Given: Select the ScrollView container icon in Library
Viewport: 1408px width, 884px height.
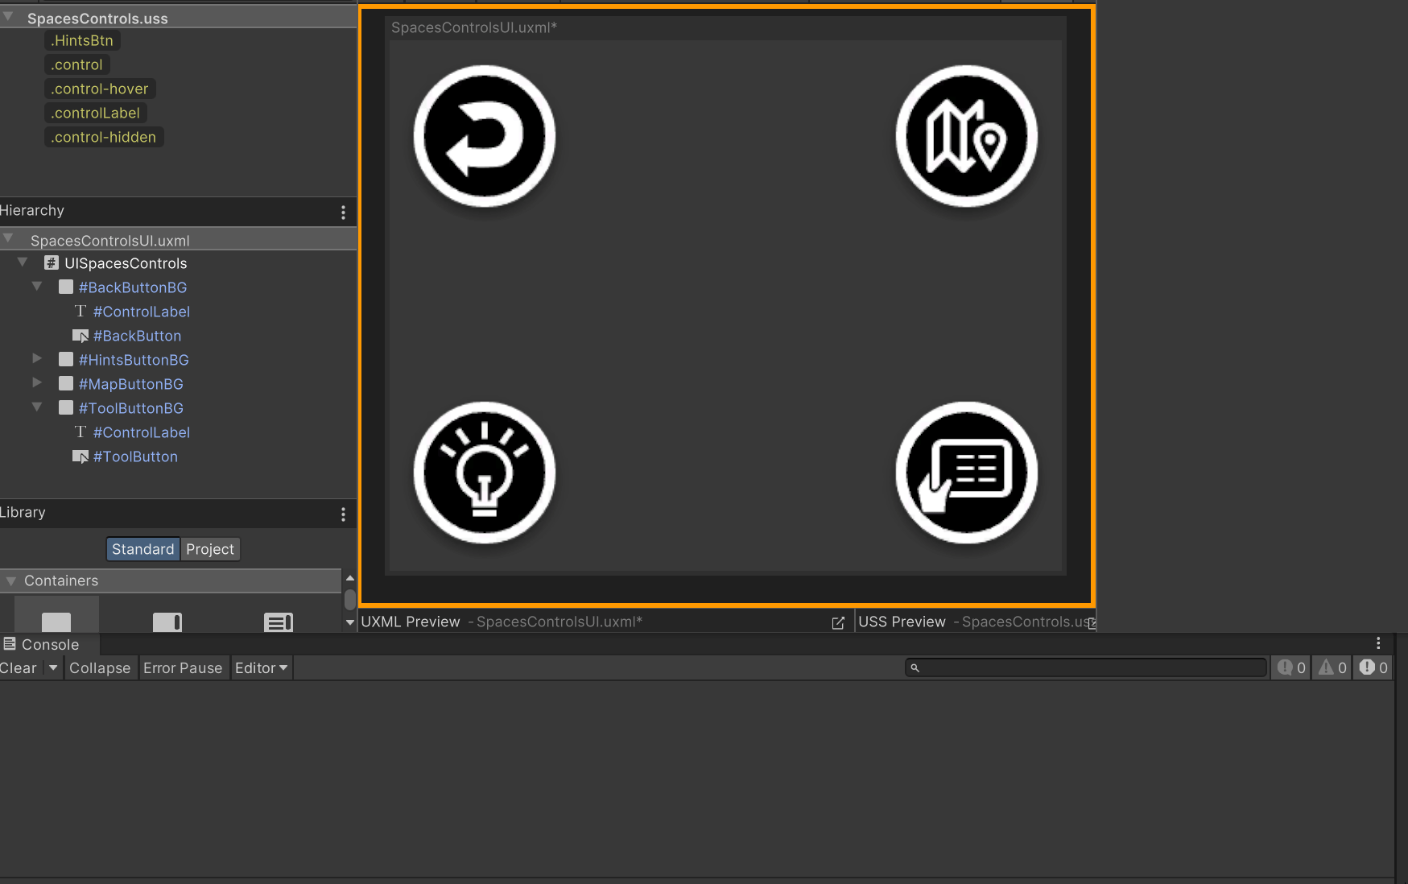Looking at the screenshot, I should (x=167, y=622).
